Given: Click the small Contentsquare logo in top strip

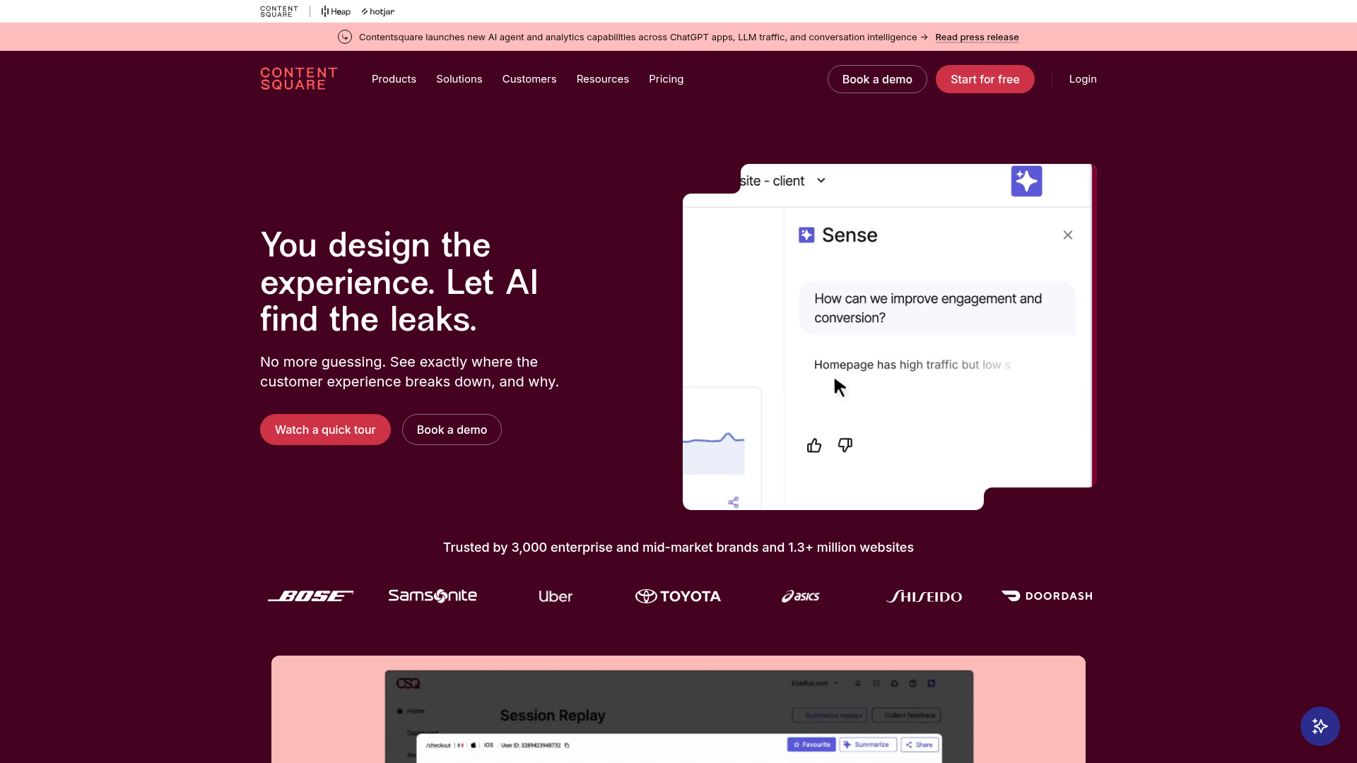Looking at the screenshot, I should 279,11.
